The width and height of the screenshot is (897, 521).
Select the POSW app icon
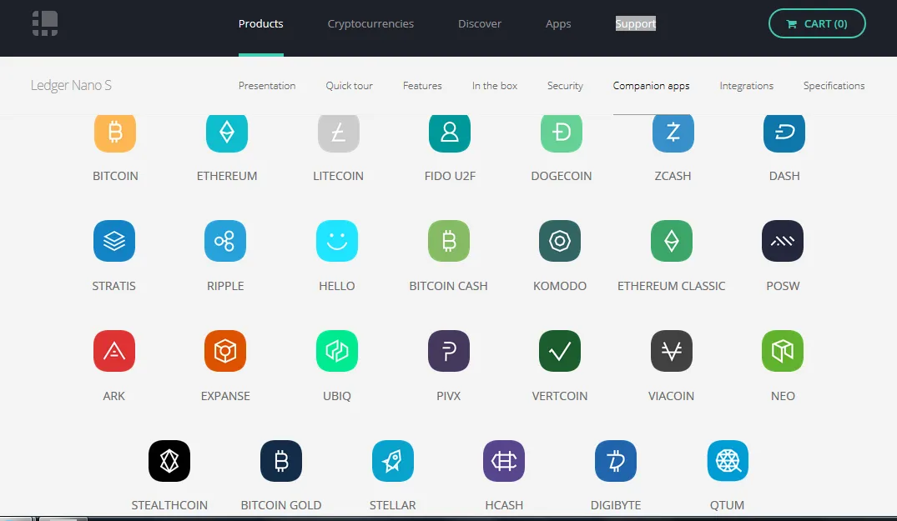pyautogui.click(x=783, y=241)
